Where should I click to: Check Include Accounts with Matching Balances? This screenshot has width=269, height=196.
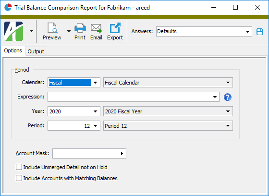[x=19, y=178]
